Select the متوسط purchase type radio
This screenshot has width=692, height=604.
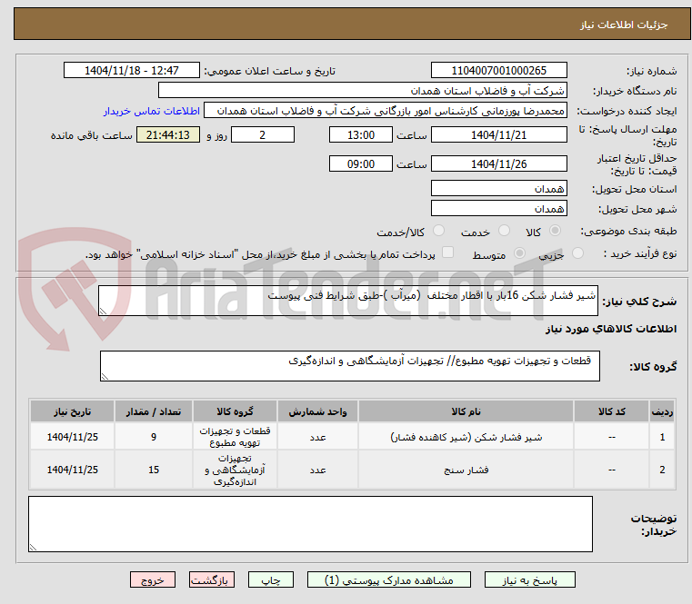[519, 253]
